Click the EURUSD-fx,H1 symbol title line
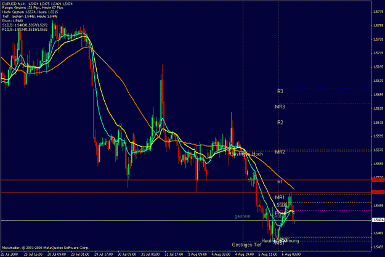The height and width of the screenshot is (257, 385). 38,4
